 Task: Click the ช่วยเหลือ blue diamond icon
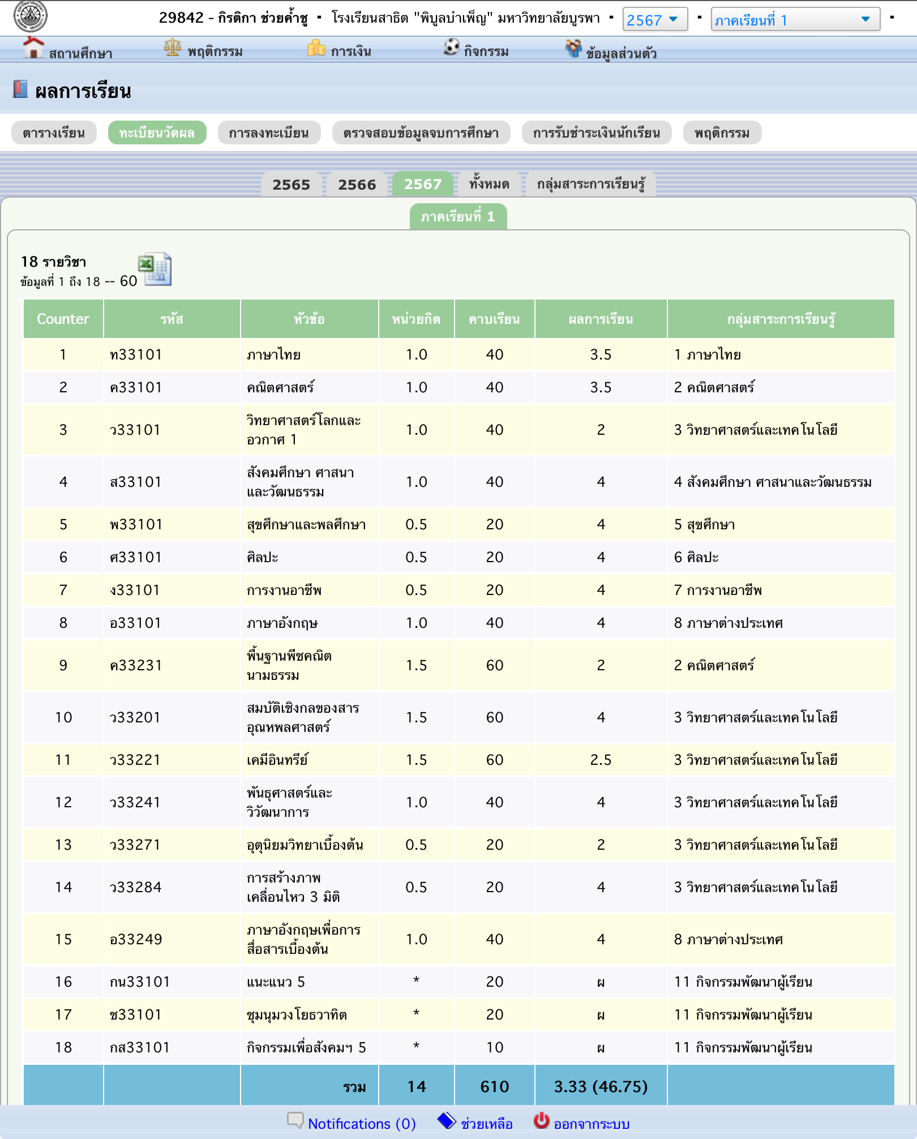point(447,1120)
